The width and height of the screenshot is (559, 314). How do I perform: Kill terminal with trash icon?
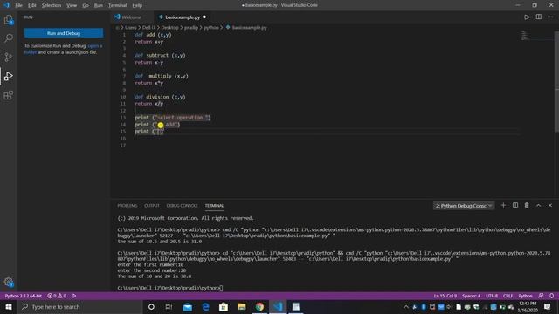pyautogui.click(x=527, y=206)
